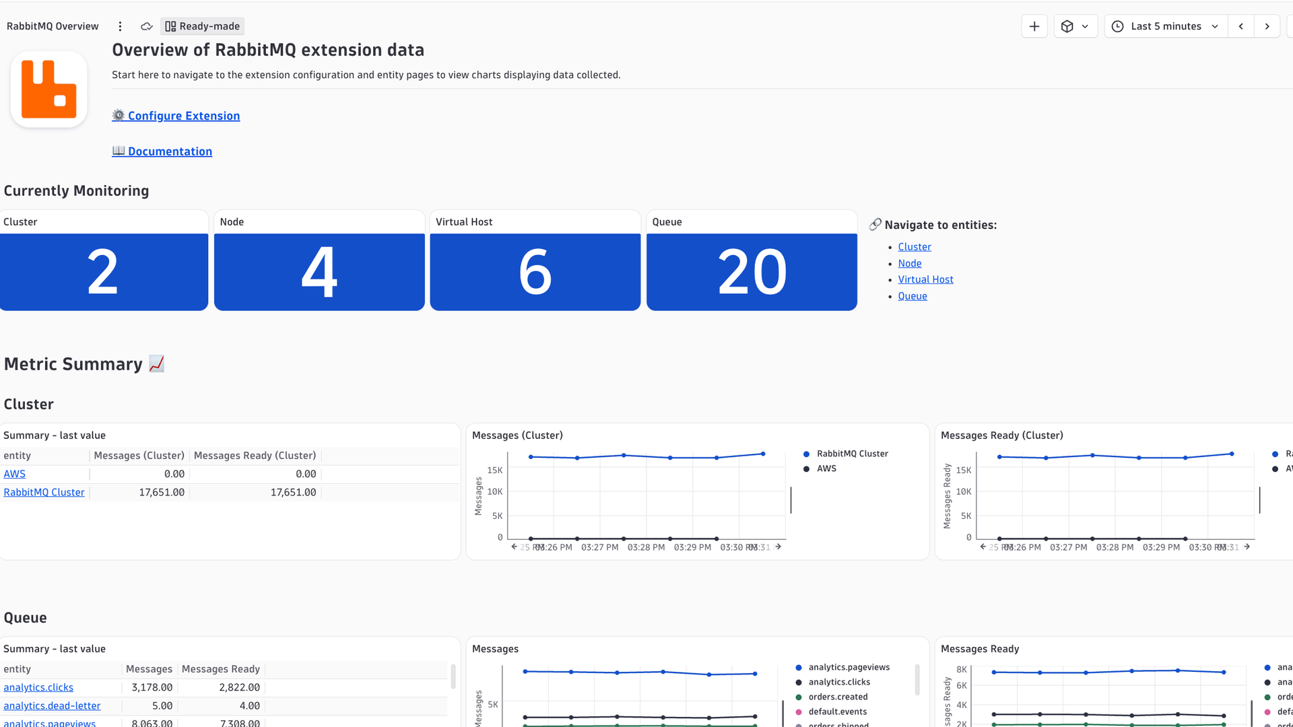Toggle RabbitMQ Cluster legend in Messages (Cluster) chart

tap(846, 454)
